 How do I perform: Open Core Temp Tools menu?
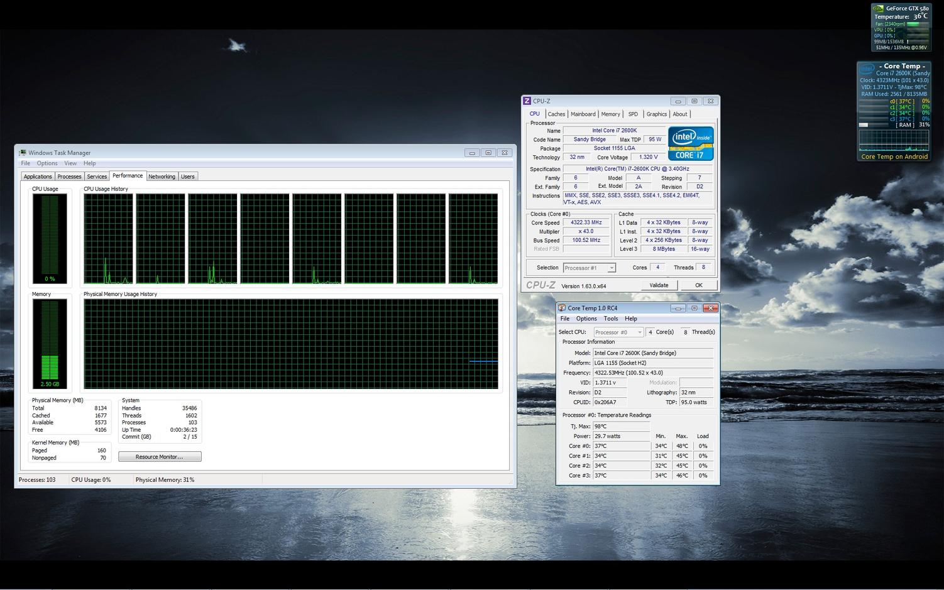(x=611, y=319)
